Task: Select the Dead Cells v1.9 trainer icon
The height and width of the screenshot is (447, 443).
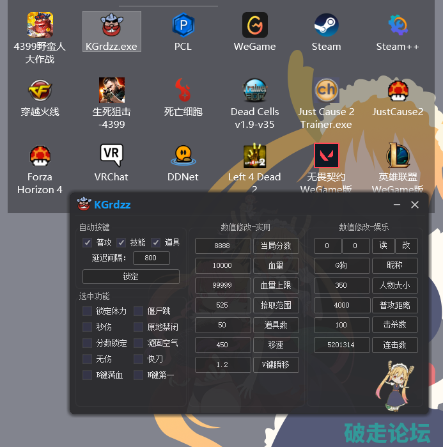Action: click(254, 91)
